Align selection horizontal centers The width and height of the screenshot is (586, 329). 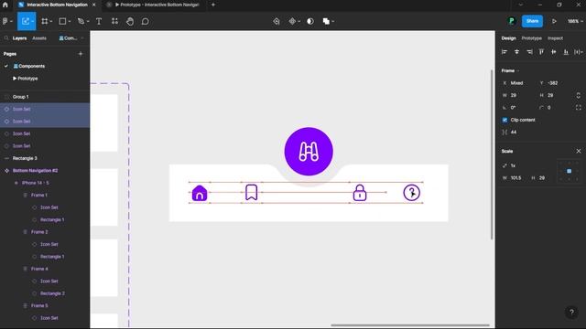(x=516, y=52)
